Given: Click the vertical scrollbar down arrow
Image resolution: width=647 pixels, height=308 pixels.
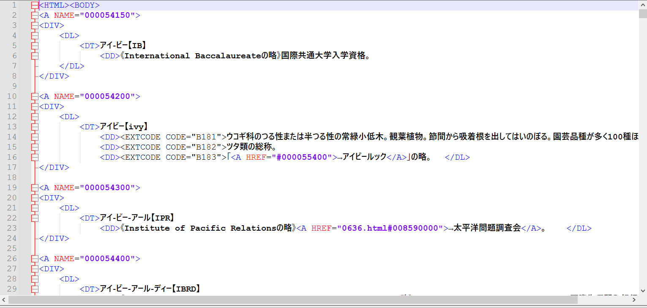Looking at the screenshot, I should click(x=642, y=291).
